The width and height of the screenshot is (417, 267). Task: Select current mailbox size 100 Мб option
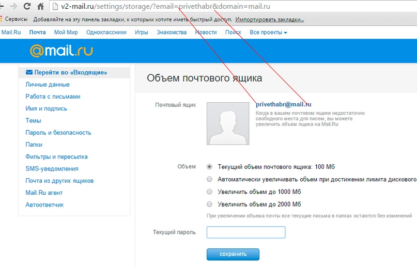210,167
